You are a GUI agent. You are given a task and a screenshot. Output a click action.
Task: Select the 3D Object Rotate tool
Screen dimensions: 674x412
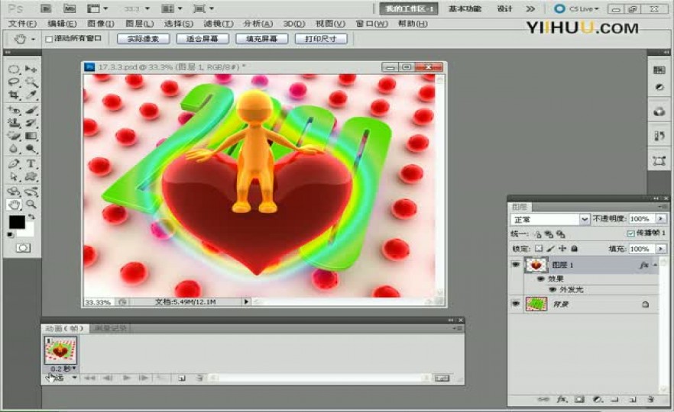(x=14, y=192)
